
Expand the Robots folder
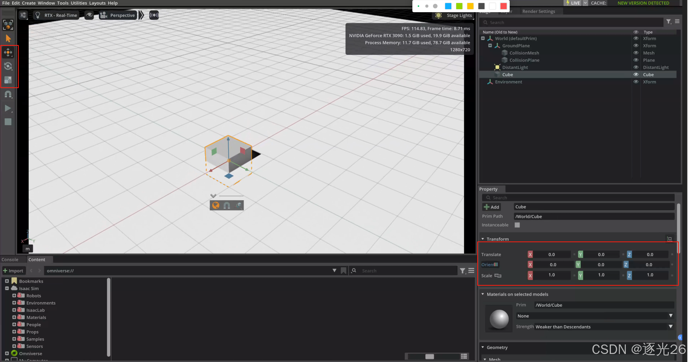[x=14, y=296]
